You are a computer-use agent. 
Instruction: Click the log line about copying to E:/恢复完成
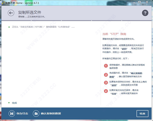pyautogui.click(x=43, y=27)
